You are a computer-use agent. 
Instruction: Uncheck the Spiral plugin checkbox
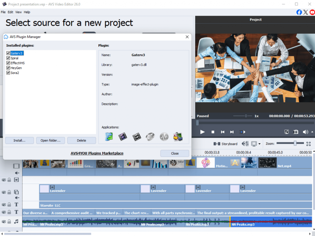pos(8,58)
